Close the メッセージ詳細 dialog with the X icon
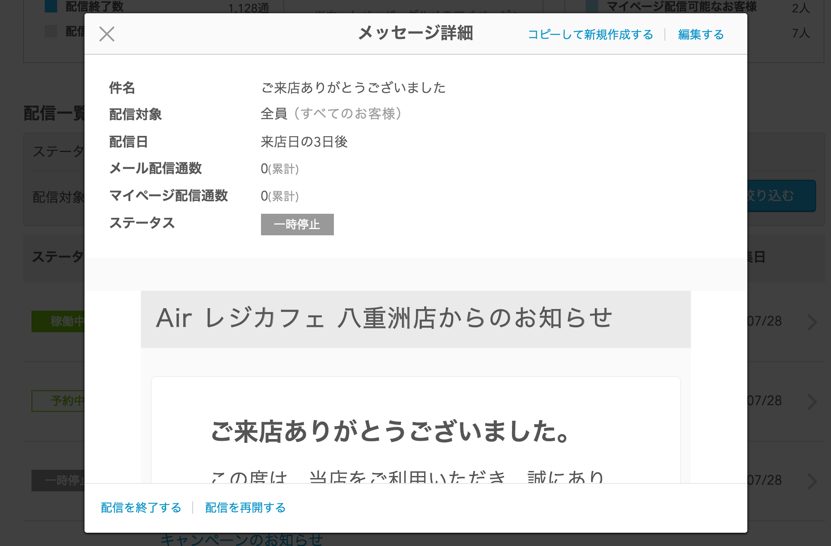Image resolution: width=831 pixels, height=546 pixels. tap(107, 34)
